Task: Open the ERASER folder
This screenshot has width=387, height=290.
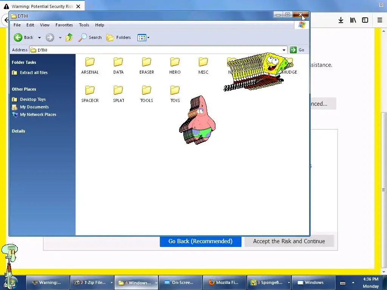Action: (x=147, y=66)
